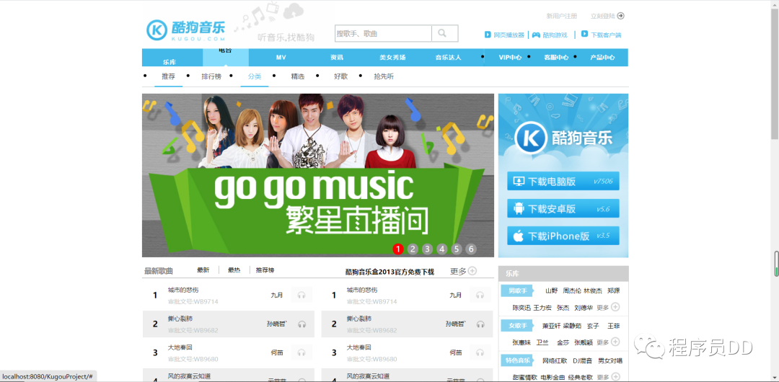
Task: Open the 产品中心 tab
Action: click(602, 57)
